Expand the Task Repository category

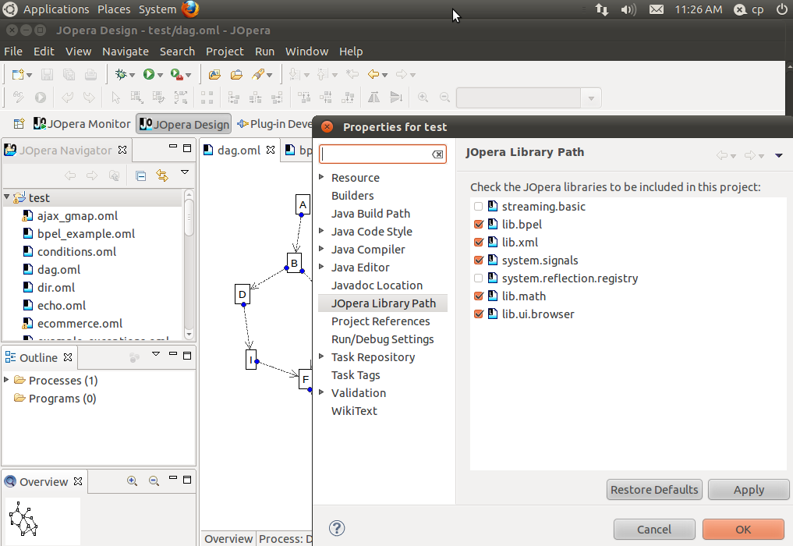tap(321, 356)
